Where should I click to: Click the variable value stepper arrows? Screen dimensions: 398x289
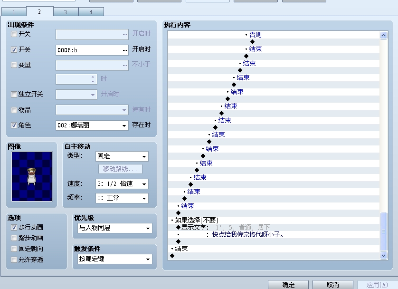click(x=93, y=79)
